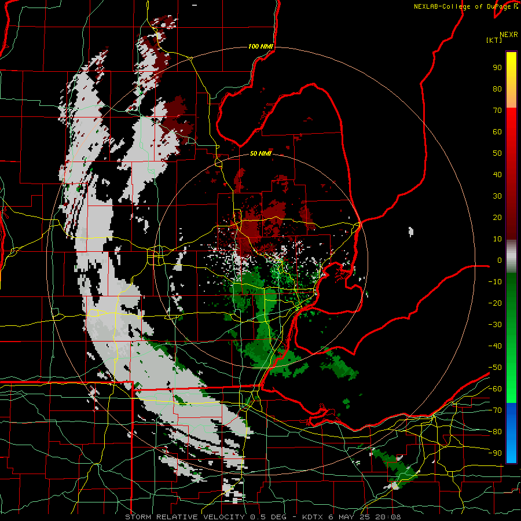Pick the gray zero-velocity segment of the color bar
521x521 pixels.
pyautogui.click(x=511, y=256)
